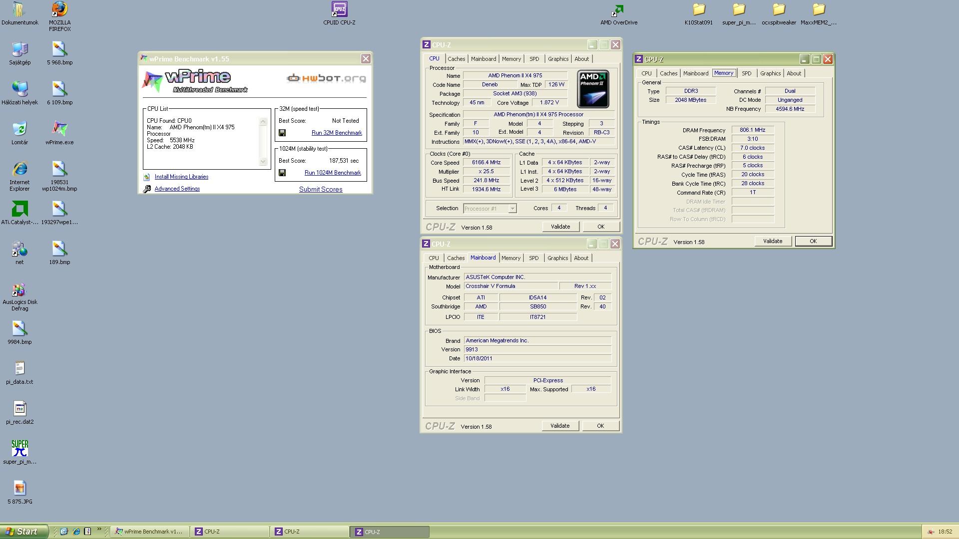Switch to wPrime Benchmark taskbar button
Viewport: 959px width, 539px height.
tap(150, 532)
